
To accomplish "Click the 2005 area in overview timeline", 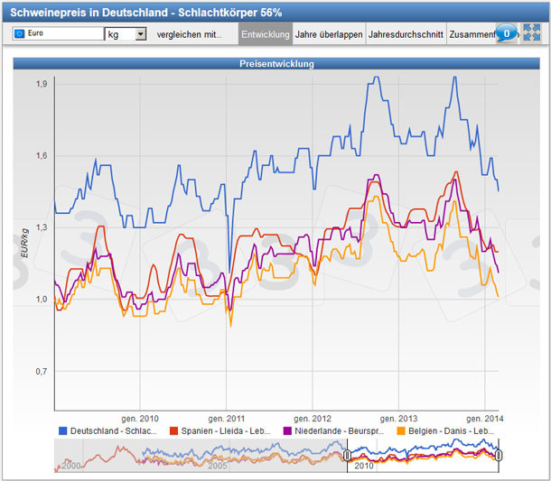I will (218, 466).
